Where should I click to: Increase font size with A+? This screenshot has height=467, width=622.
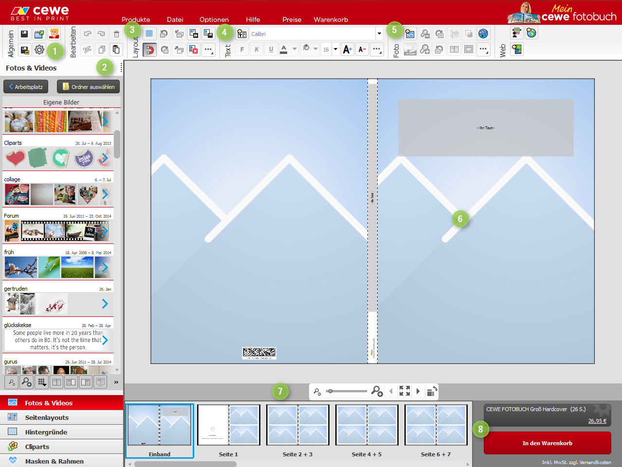point(348,49)
